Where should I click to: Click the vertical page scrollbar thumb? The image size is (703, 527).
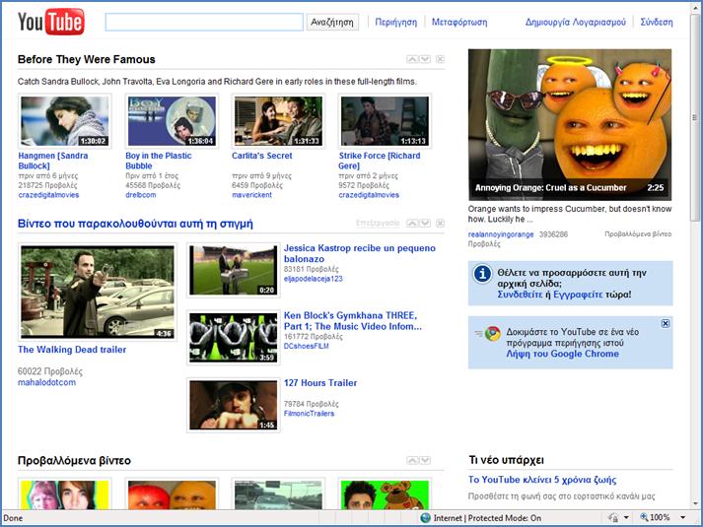695,117
